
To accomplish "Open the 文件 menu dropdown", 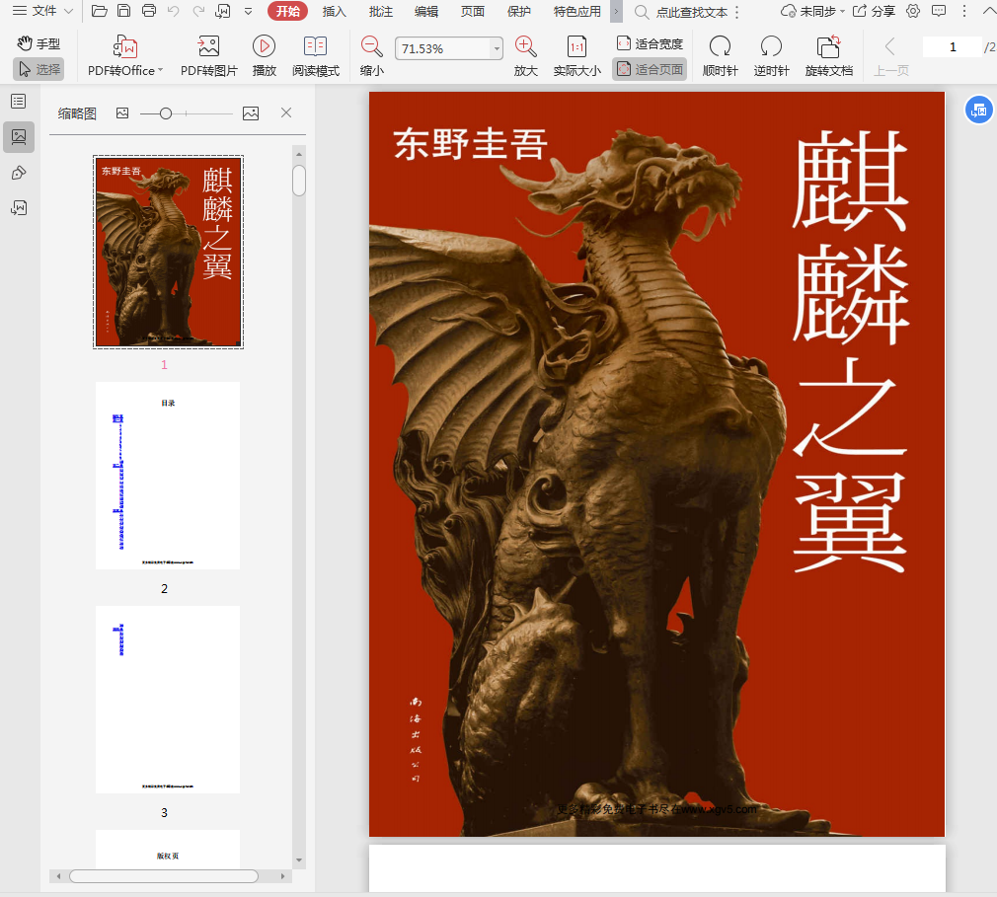I will click(44, 11).
